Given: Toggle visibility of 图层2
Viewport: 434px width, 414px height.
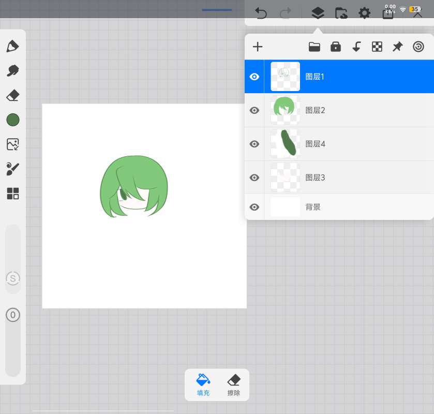Looking at the screenshot, I should coord(254,110).
